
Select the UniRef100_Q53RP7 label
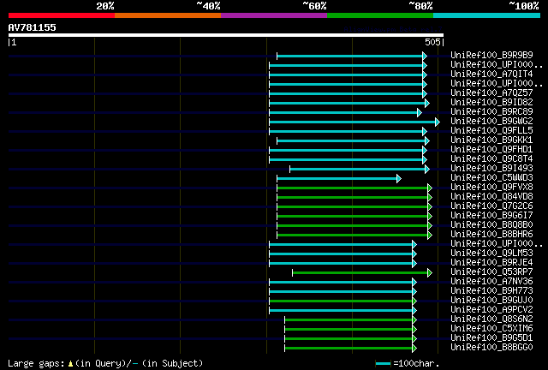pos(491,272)
